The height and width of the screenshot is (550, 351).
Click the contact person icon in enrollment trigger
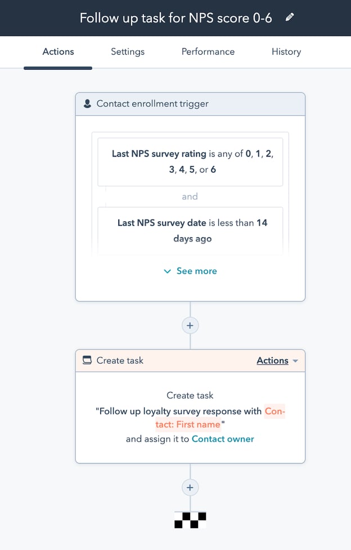tap(87, 104)
